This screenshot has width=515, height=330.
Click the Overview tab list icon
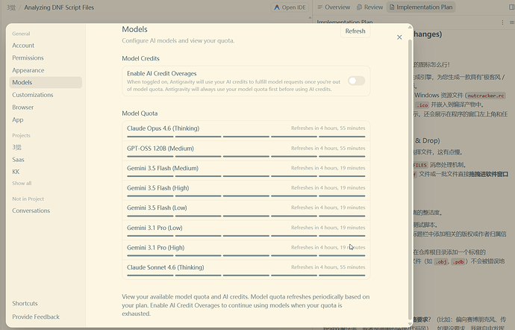[320, 7]
